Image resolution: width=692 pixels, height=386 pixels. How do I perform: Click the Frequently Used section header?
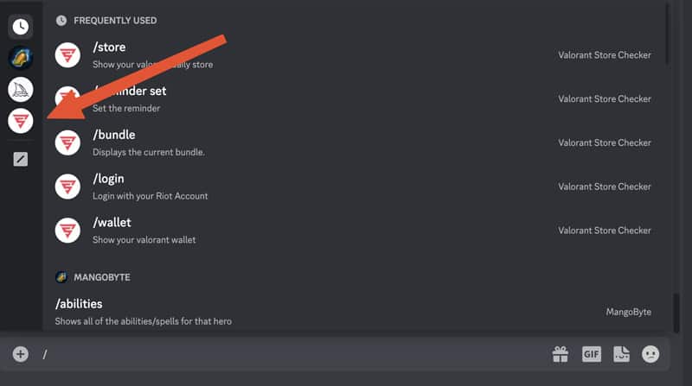[114, 20]
